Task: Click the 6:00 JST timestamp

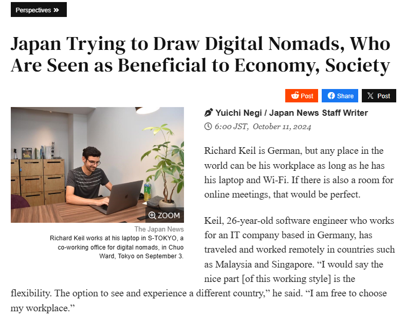Action: [231, 127]
